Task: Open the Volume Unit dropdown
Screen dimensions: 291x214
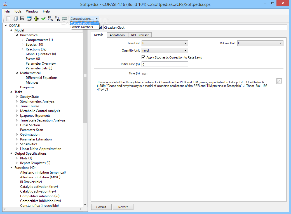Action: [260, 43]
